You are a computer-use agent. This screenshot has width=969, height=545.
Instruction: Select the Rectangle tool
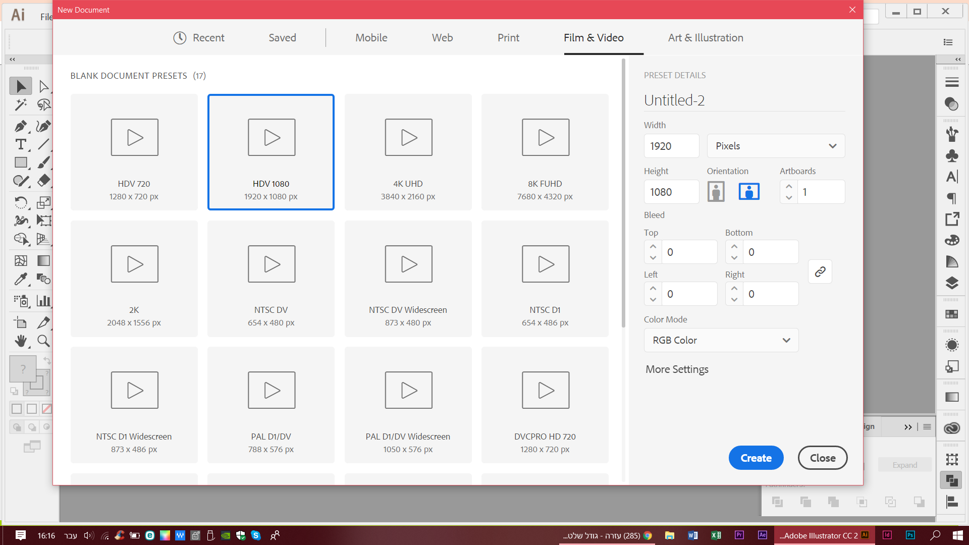coord(21,162)
